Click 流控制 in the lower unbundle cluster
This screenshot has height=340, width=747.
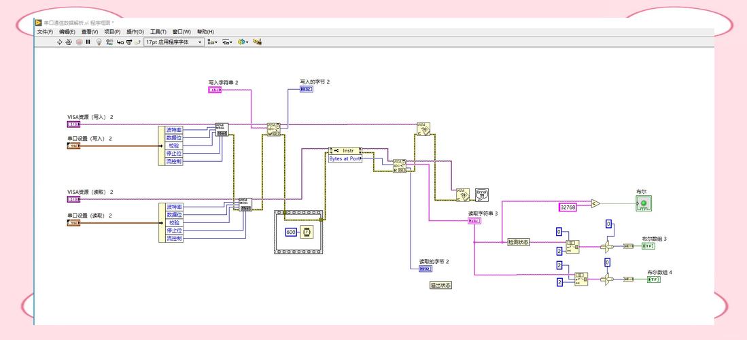[174, 239]
